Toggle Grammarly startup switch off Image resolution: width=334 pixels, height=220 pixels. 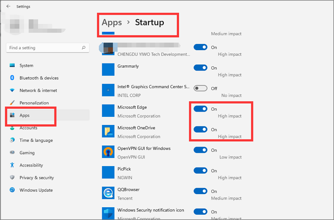pos(200,68)
